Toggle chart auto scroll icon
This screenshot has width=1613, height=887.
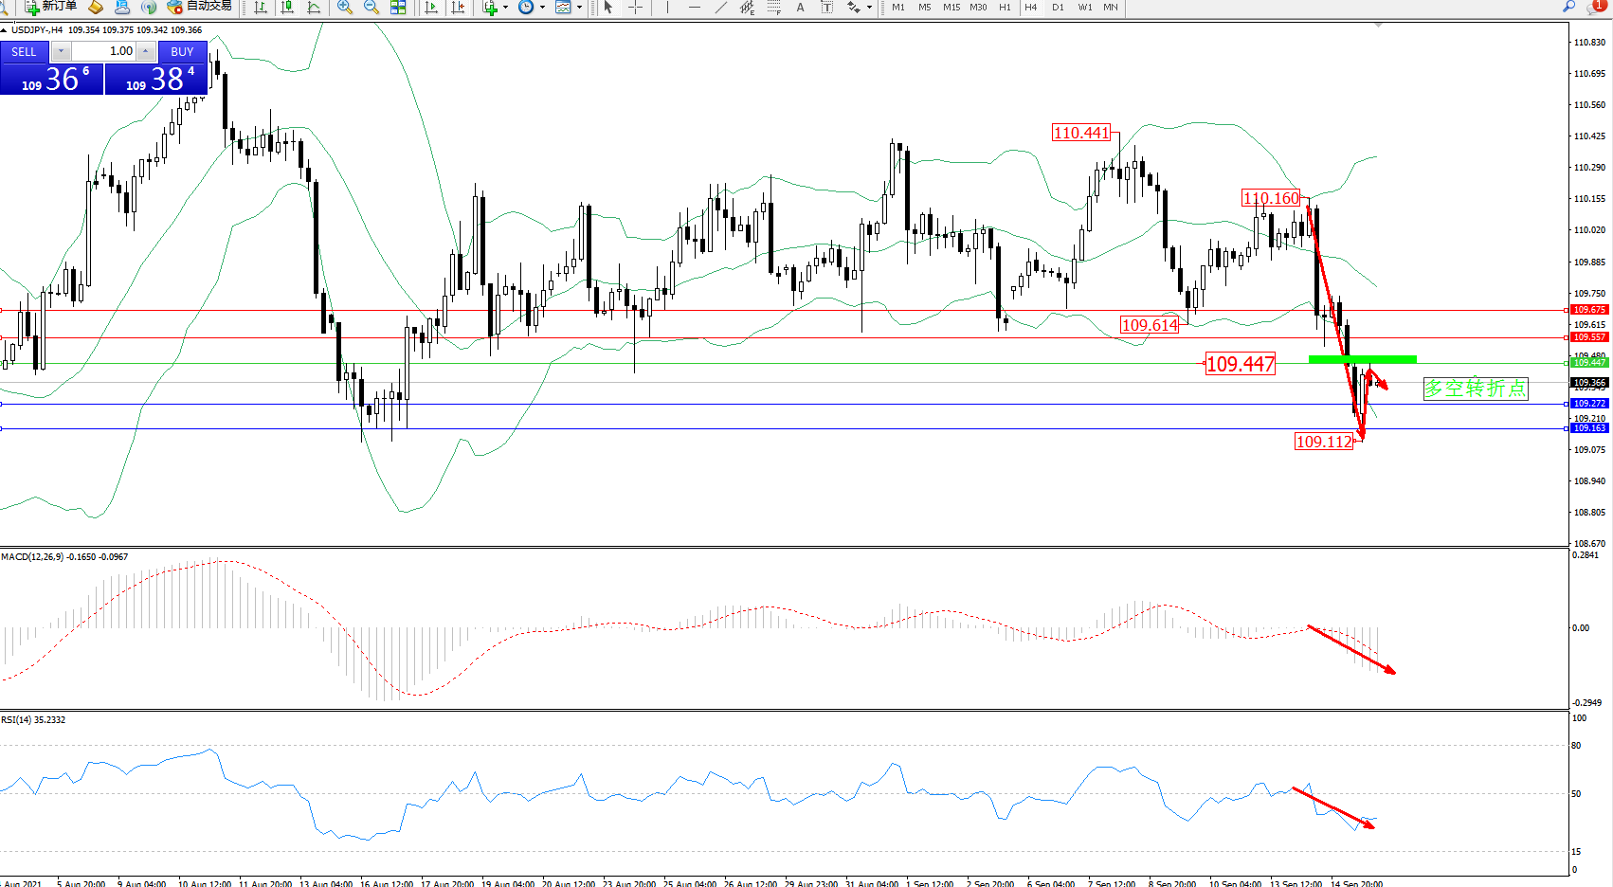point(432,8)
